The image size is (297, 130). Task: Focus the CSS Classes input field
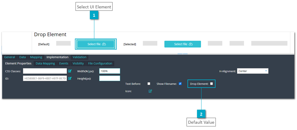(45, 71)
